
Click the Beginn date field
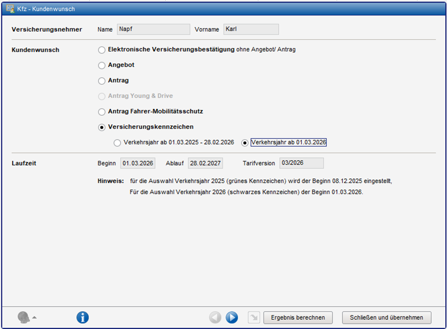pos(137,164)
